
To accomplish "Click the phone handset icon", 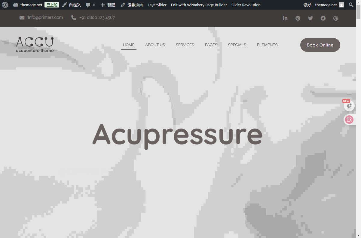I will pyautogui.click(x=74, y=18).
